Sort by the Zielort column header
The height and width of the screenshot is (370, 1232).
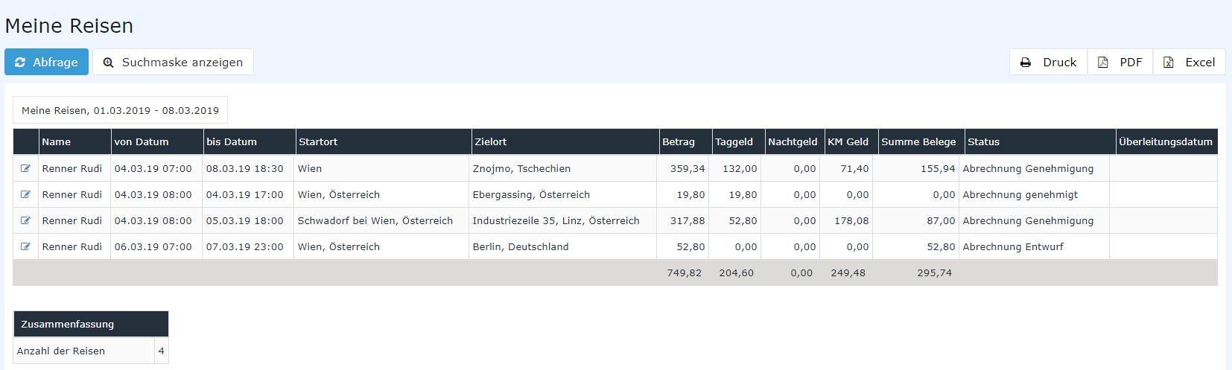(x=491, y=141)
